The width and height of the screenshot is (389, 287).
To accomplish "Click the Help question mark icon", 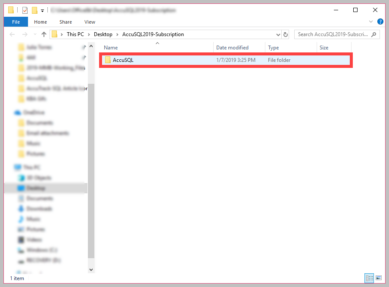I will point(380,21).
